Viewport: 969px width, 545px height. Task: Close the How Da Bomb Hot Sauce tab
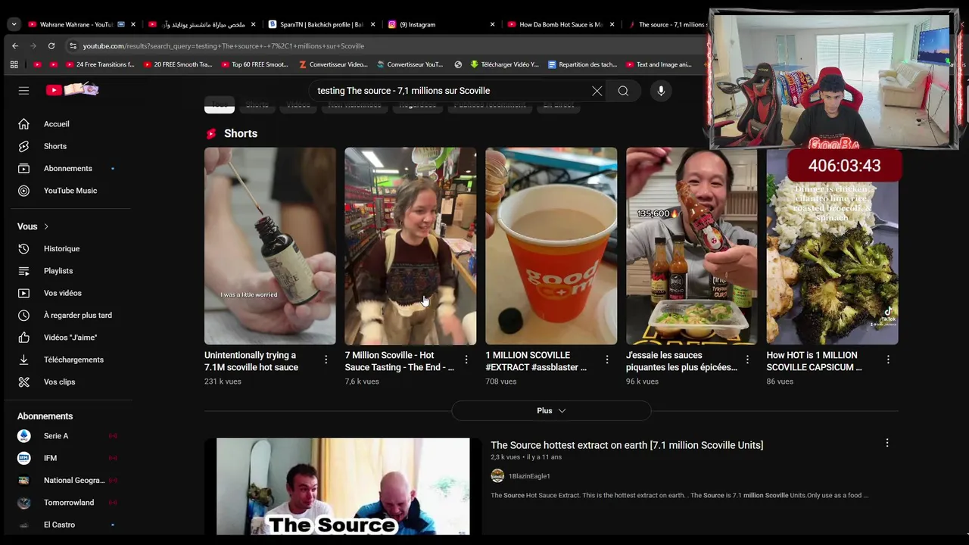click(612, 24)
